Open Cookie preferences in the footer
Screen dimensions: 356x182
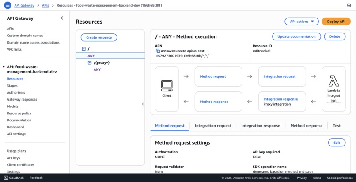click(340, 178)
